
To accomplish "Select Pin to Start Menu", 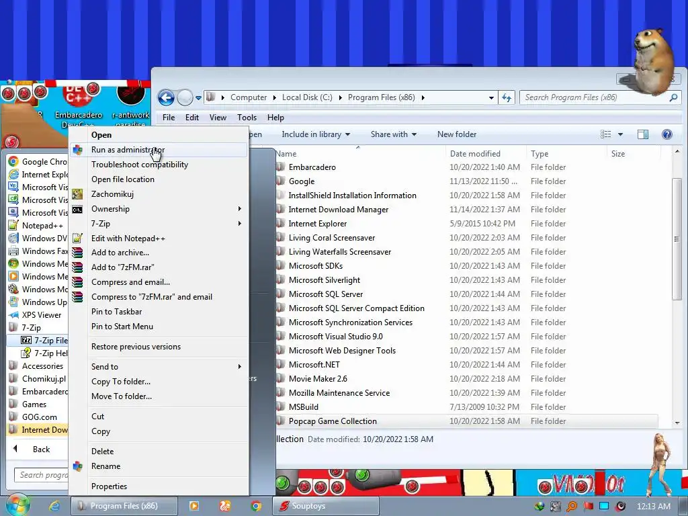I will (x=122, y=327).
